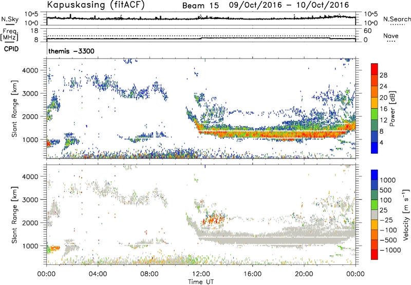Click the 'Kapuskasing (fitACF)' title text
Screen dimensions: 411x285
click(96, 5)
